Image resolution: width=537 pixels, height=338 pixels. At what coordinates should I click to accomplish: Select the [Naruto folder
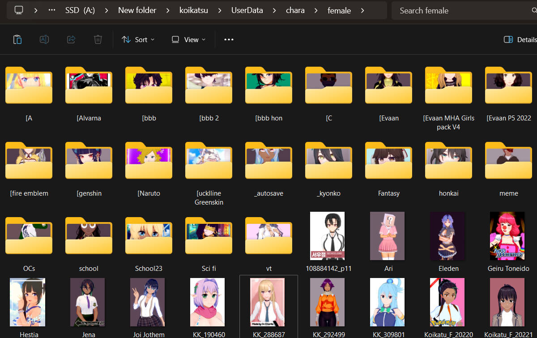pos(149,170)
